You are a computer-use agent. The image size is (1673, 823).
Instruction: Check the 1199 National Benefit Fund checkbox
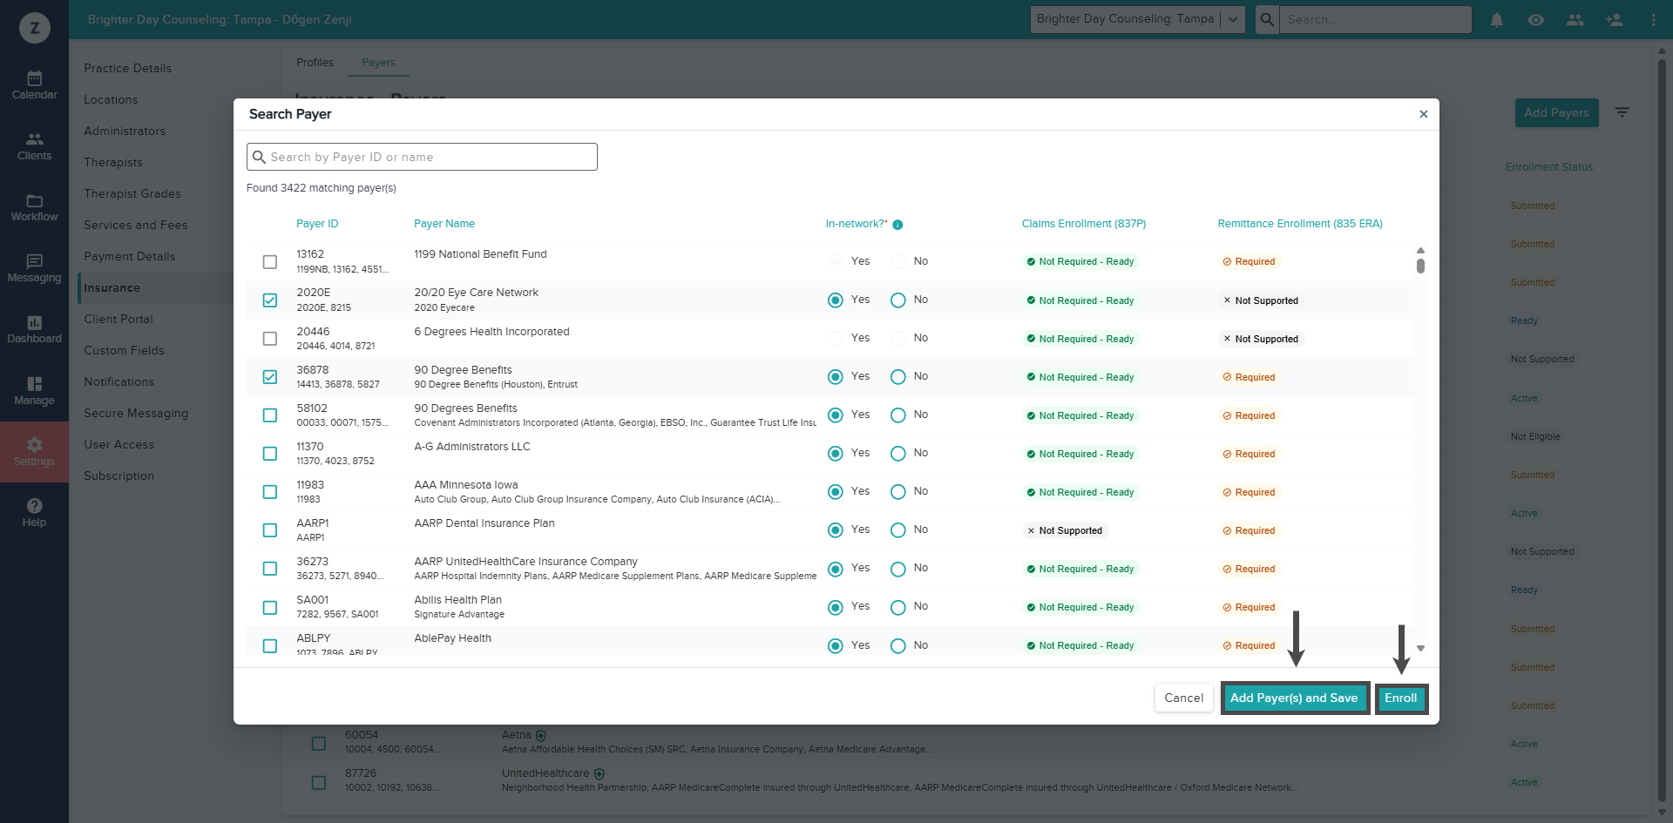[270, 261]
